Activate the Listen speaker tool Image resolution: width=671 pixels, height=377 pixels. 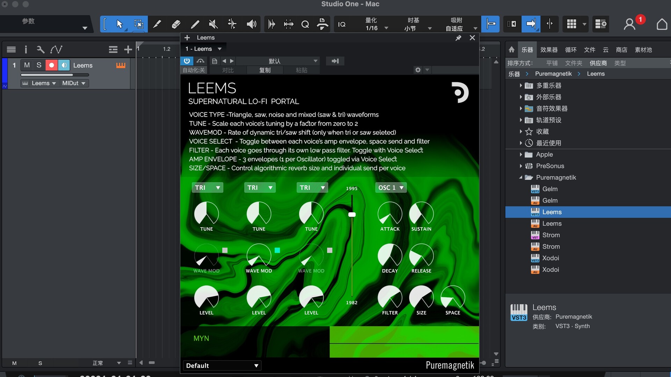tap(251, 24)
